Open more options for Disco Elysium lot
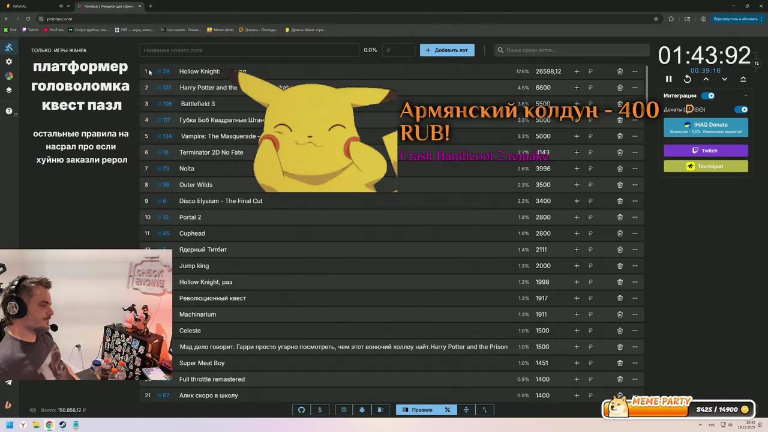768x432 pixels. coord(635,201)
